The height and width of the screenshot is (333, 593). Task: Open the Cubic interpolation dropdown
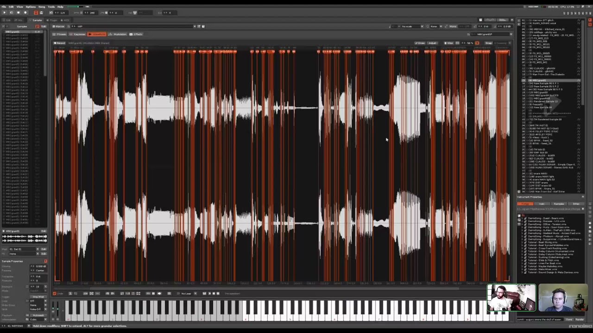tap(38, 320)
